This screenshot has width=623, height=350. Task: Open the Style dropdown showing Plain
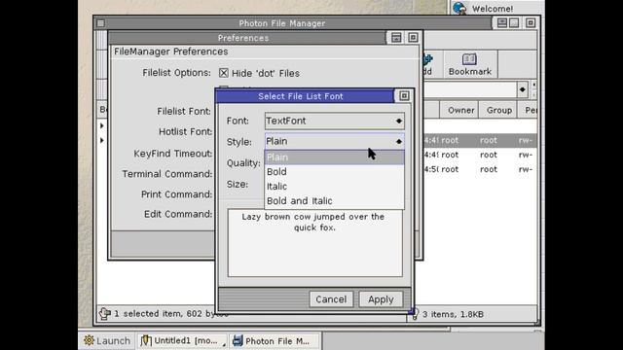335,141
